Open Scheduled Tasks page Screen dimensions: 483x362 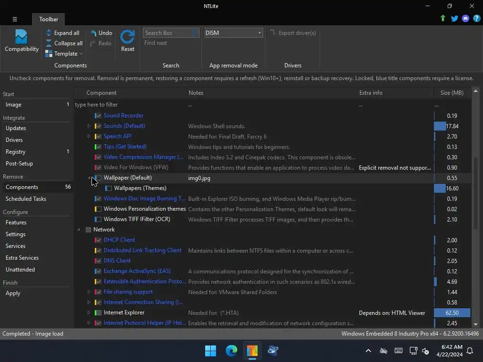(37, 199)
